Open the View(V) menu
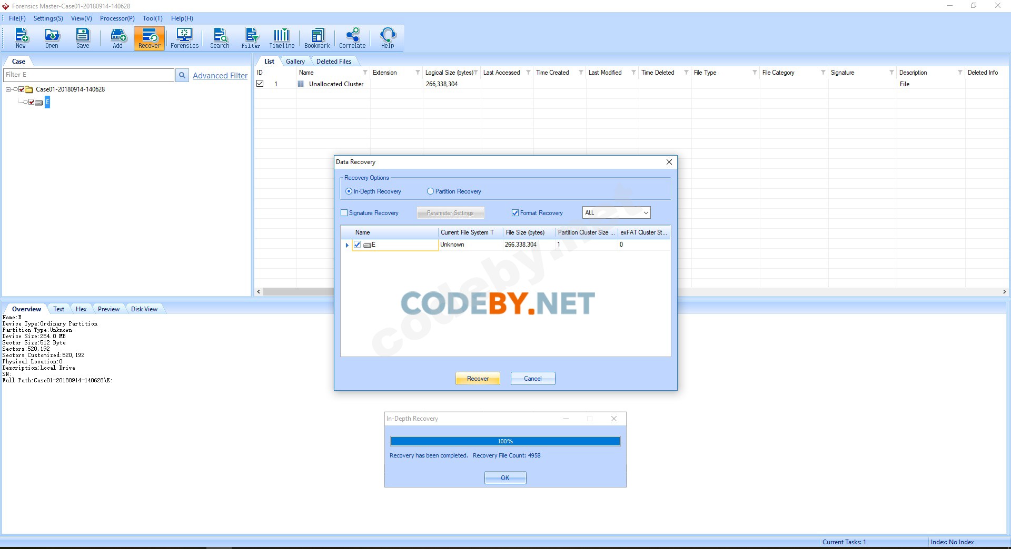Image resolution: width=1011 pixels, height=549 pixels. [82, 18]
